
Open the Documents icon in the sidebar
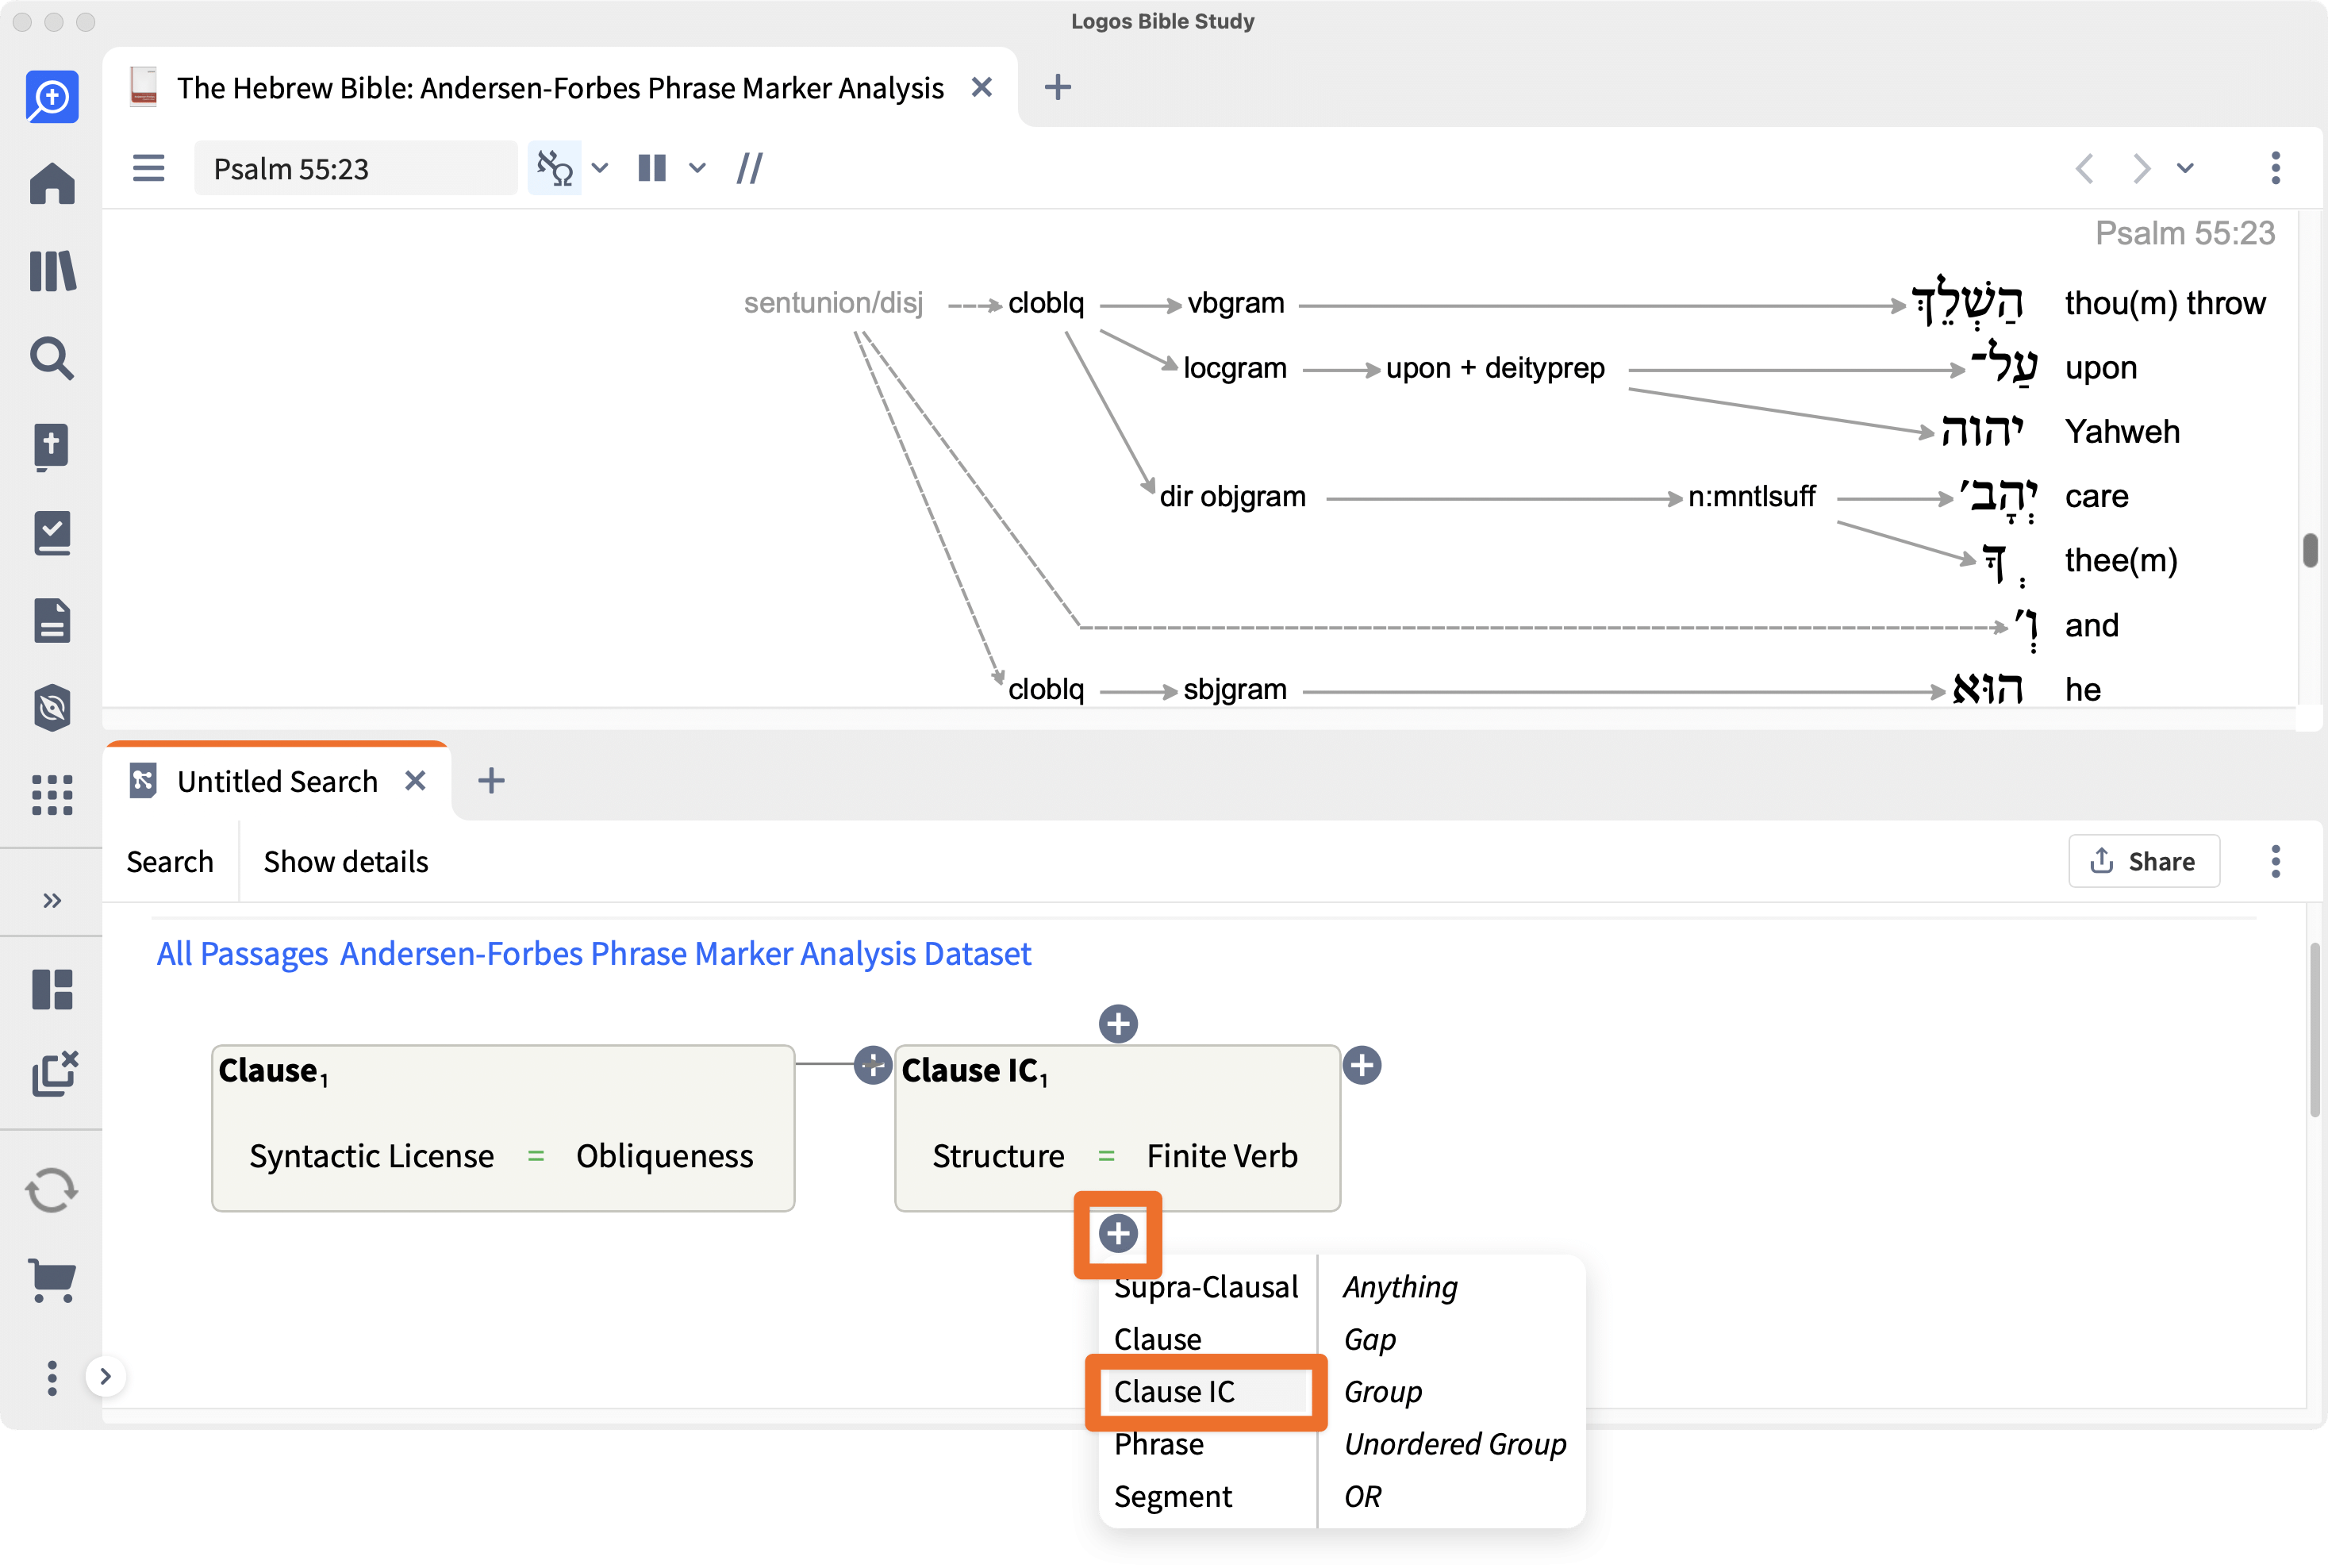pos(52,620)
